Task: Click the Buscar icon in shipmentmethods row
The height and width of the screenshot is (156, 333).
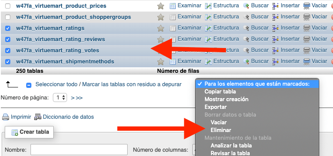Action: (246, 61)
